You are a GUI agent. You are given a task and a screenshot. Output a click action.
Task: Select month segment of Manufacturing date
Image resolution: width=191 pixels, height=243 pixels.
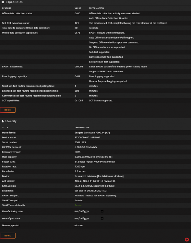click(76, 211)
